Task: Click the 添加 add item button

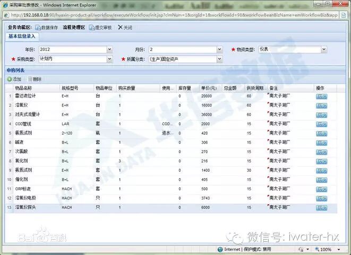Action: coord(14,79)
